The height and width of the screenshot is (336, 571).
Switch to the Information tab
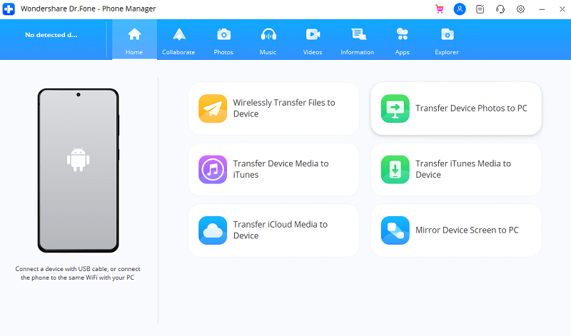(x=358, y=41)
